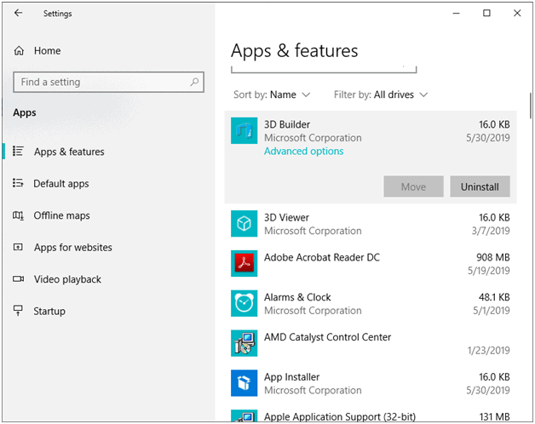Click the 3/7/2019 install date

tap(491, 231)
